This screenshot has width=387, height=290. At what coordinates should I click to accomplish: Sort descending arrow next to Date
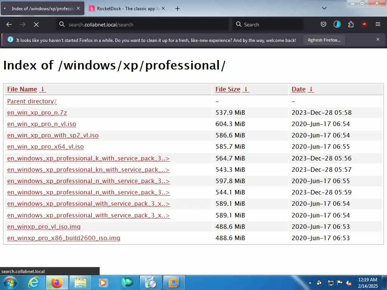coord(311,89)
